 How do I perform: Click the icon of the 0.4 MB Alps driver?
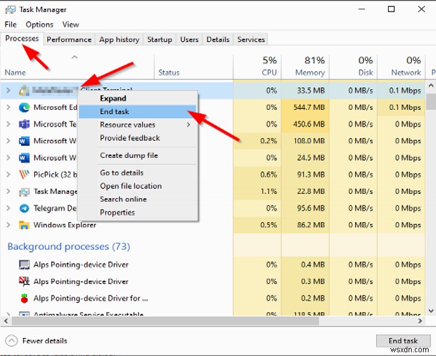coord(24,265)
